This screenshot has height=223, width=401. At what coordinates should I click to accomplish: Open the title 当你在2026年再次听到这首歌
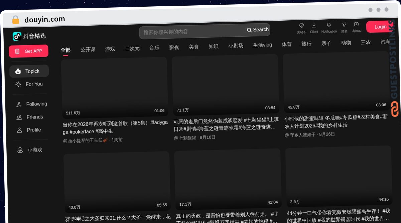pyautogui.click(x=116, y=127)
